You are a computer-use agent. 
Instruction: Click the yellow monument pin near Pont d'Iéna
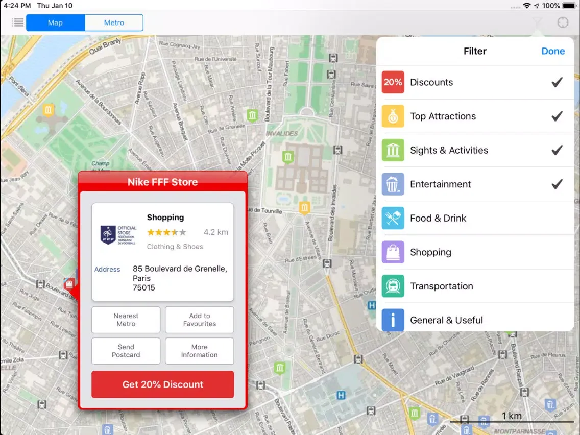48,110
